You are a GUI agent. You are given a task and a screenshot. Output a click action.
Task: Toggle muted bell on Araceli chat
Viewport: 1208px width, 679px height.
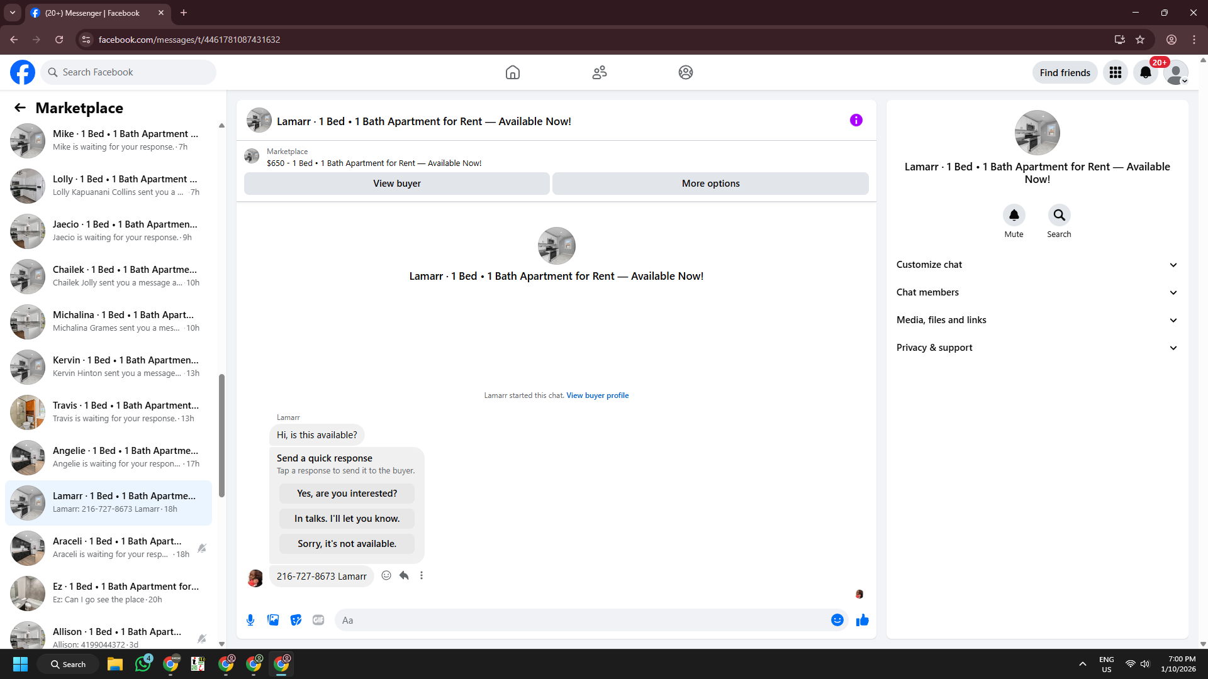[x=202, y=548]
